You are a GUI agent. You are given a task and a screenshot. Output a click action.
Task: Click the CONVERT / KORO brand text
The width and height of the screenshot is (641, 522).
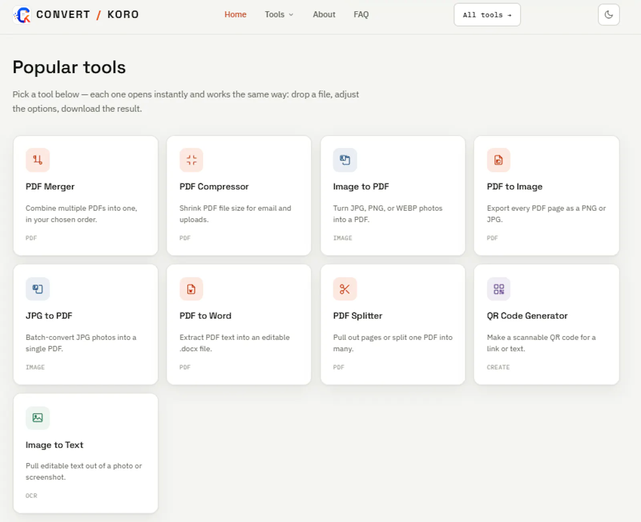pyautogui.click(x=87, y=14)
